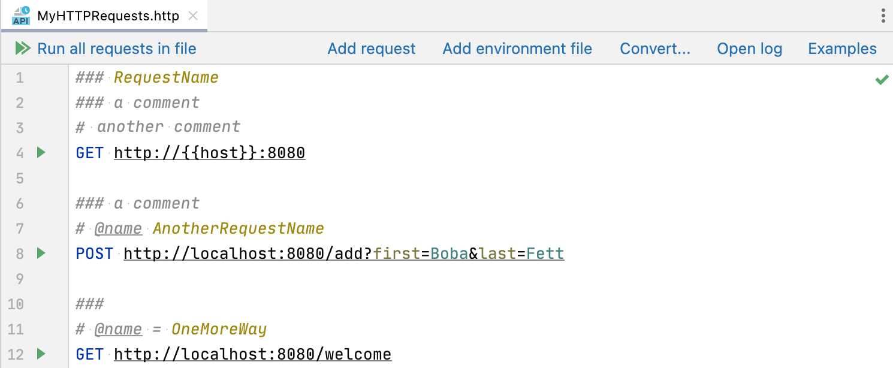Viewport: 893px width, 368px height.
Task: Open the vertical ellipsis options menu
Action: click(x=883, y=16)
